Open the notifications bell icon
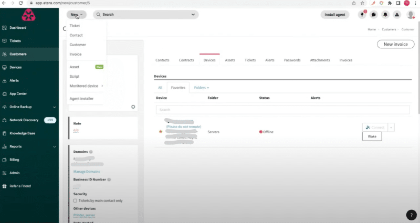The width and height of the screenshot is (420, 223). click(x=385, y=15)
